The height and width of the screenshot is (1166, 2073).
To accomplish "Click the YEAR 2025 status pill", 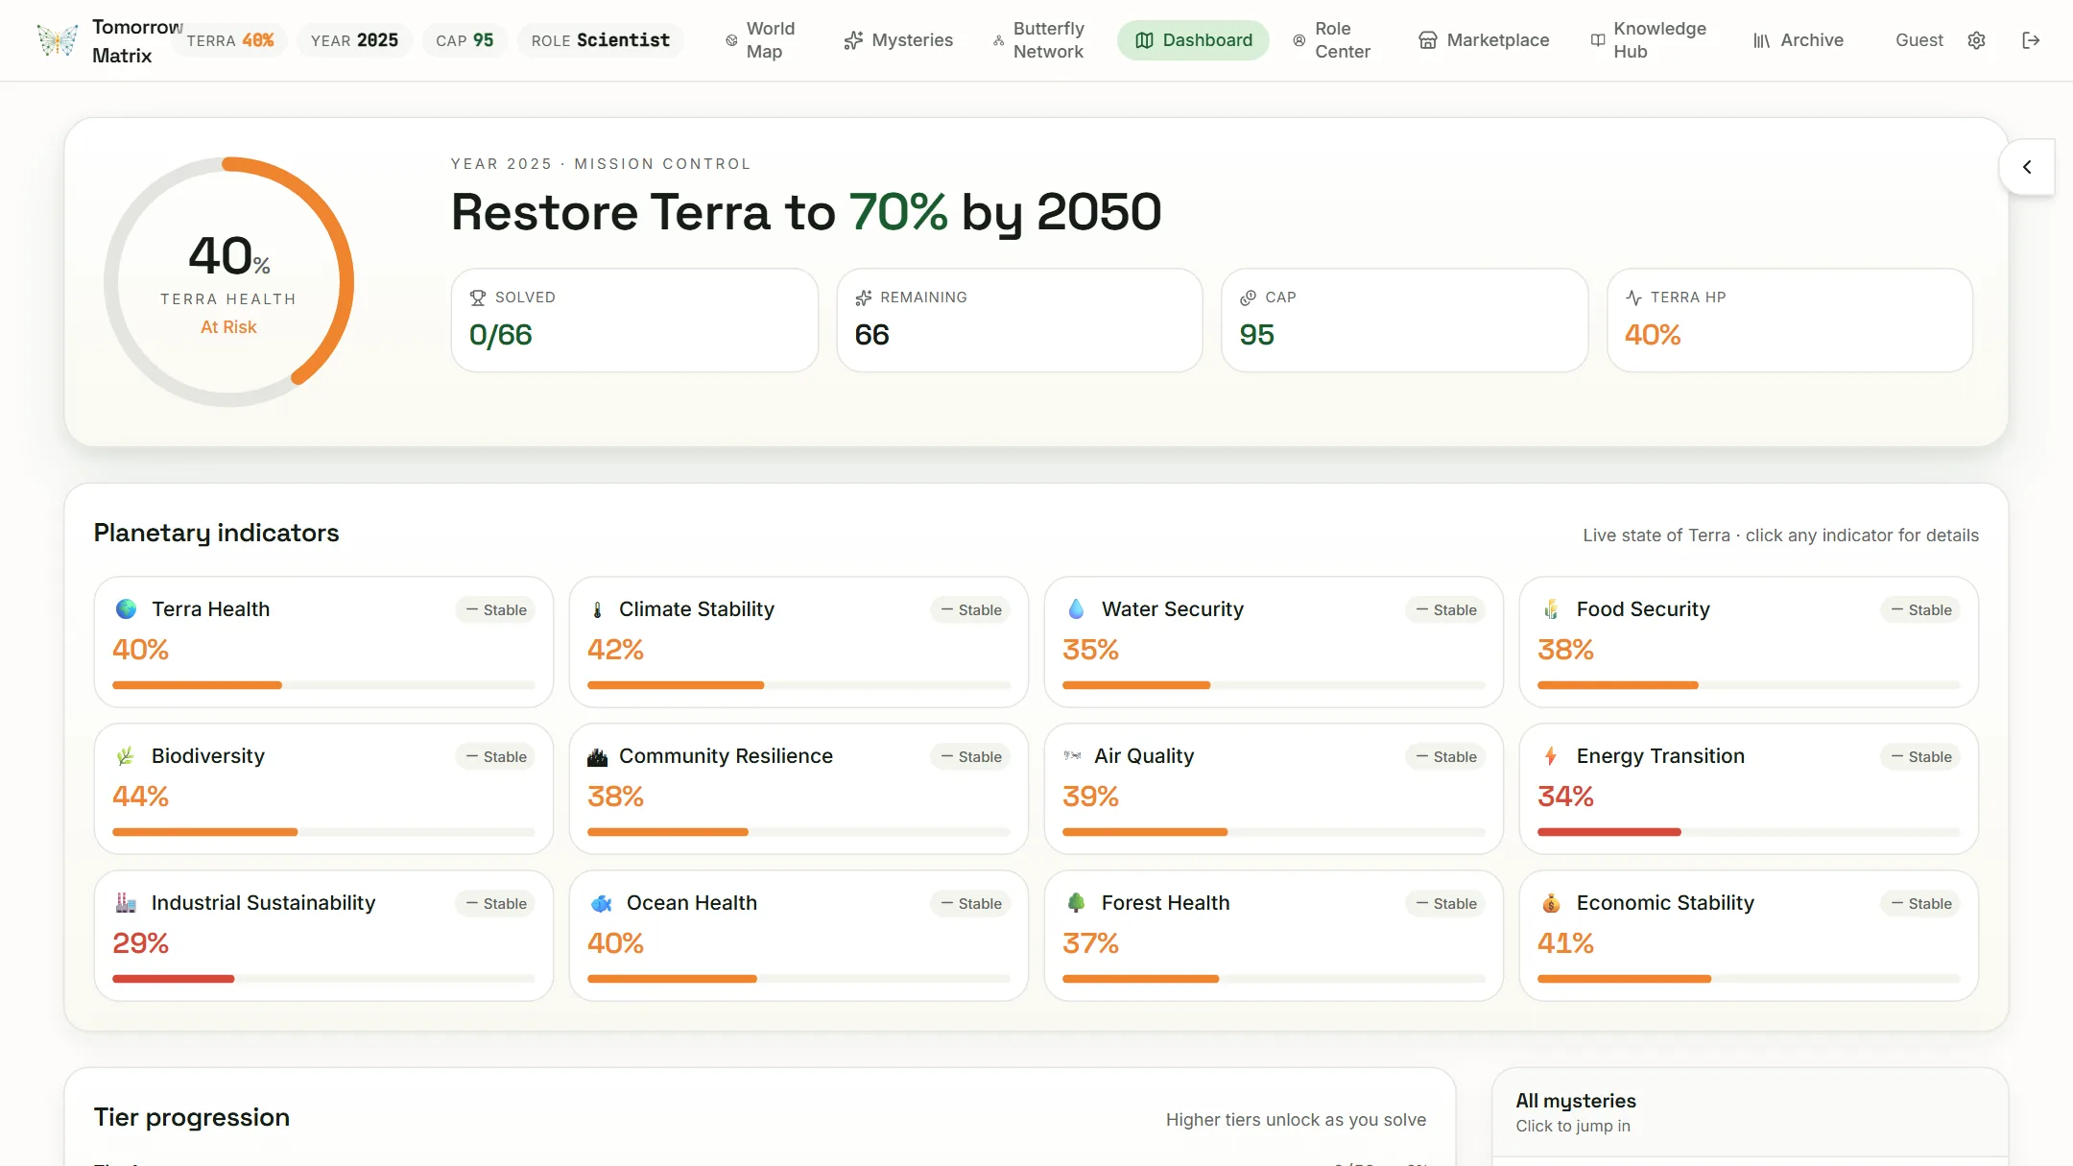I will (354, 40).
